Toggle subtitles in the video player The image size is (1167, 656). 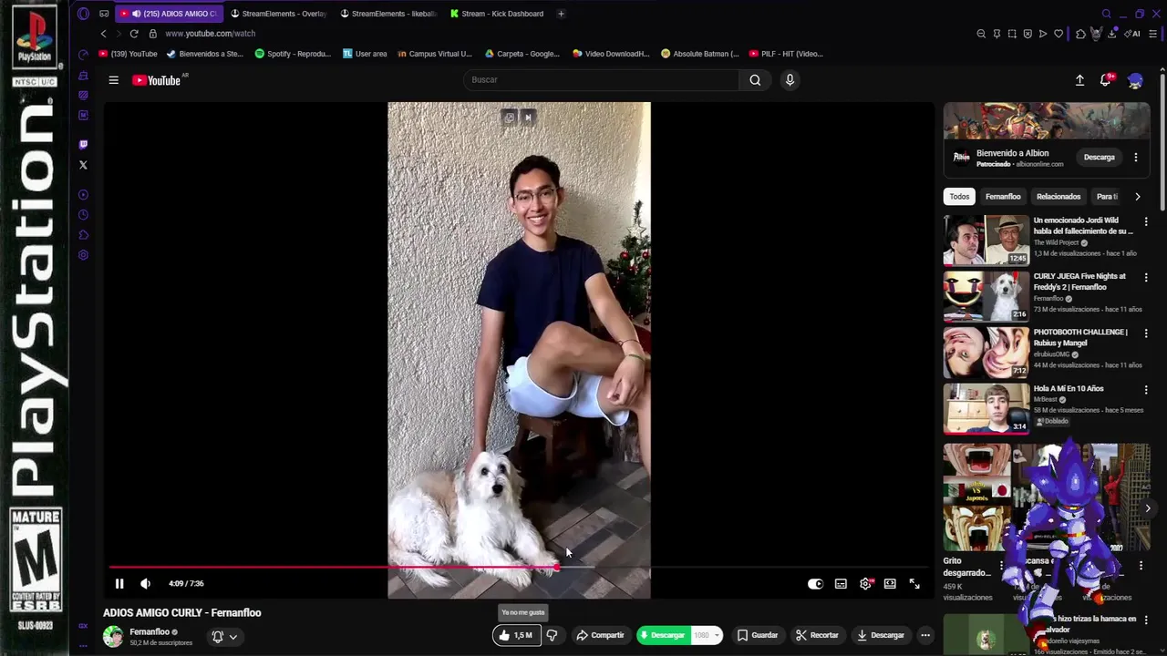pos(841,584)
